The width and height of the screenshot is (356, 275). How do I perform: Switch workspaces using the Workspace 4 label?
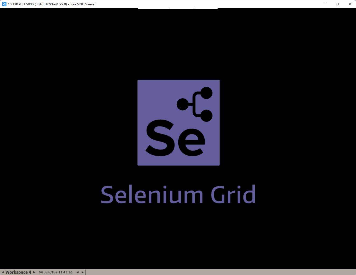pos(18,272)
